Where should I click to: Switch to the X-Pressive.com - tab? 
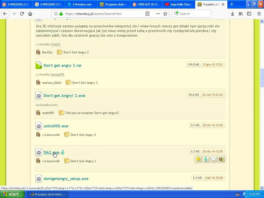(81, 4)
